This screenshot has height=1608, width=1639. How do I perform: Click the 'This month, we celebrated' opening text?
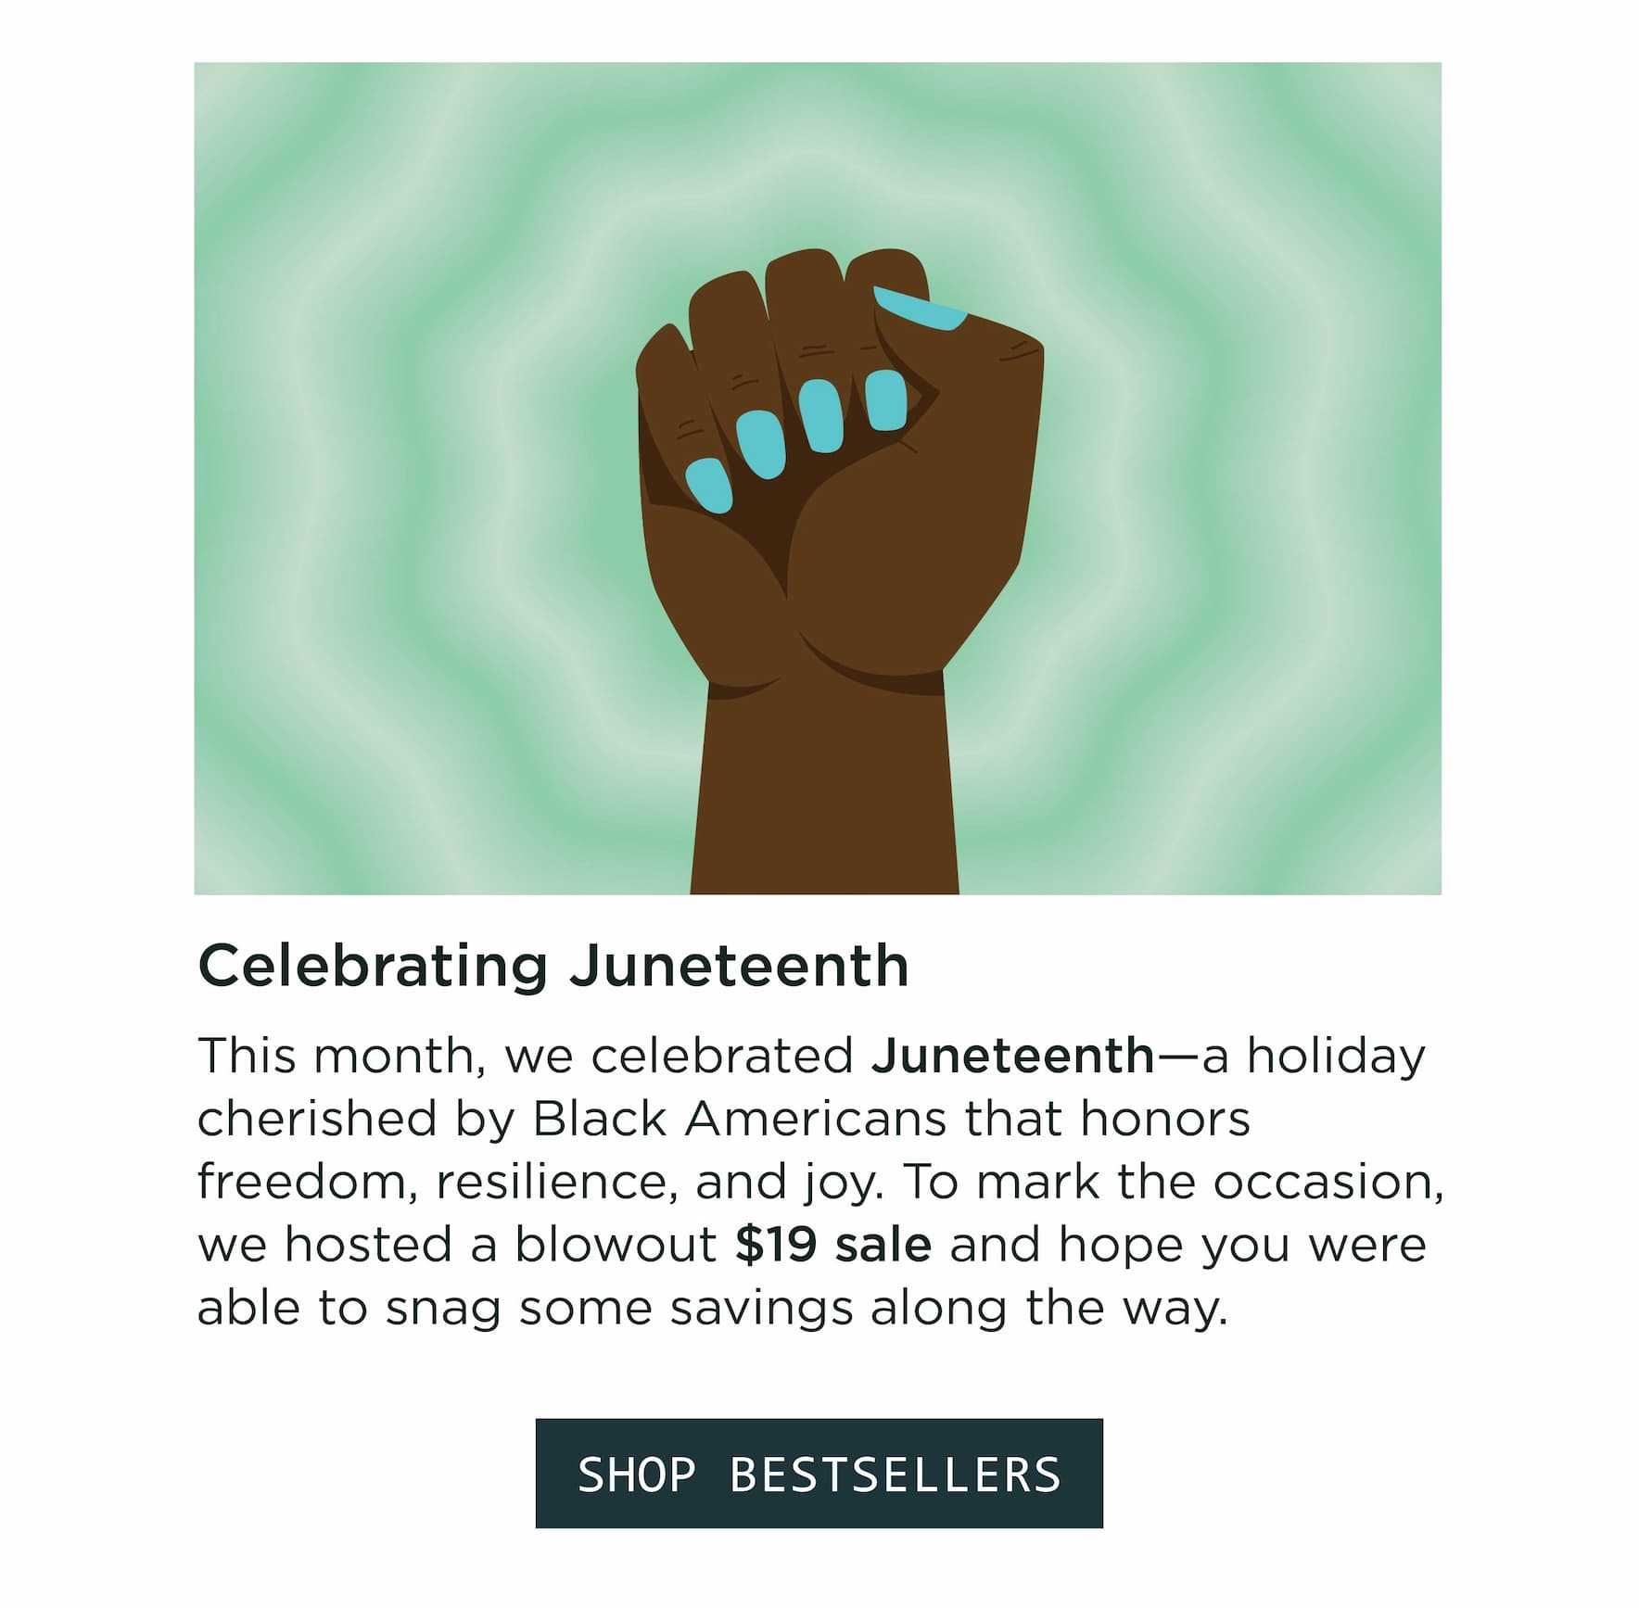pos(526,1057)
